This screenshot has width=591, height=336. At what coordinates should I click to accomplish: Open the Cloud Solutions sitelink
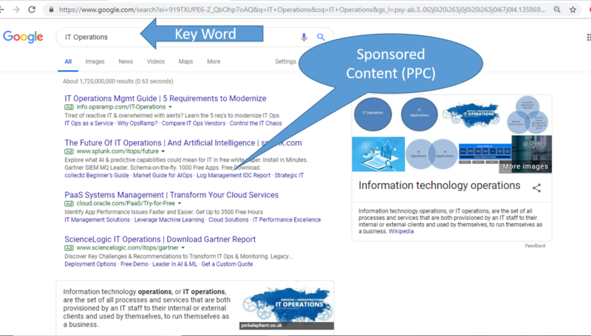[228, 219]
